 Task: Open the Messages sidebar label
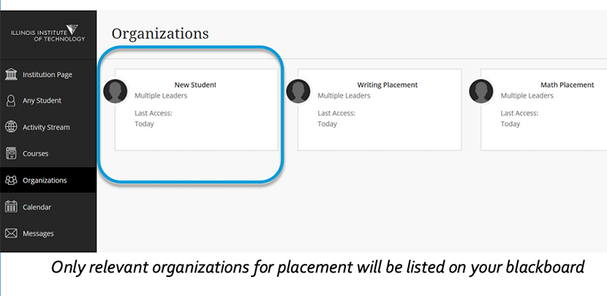click(x=38, y=234)
